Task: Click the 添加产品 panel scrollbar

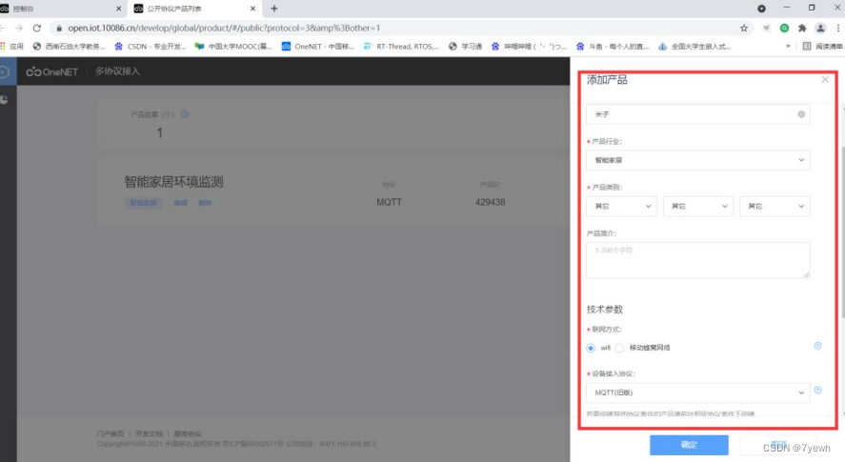Action: coord(843,231)
